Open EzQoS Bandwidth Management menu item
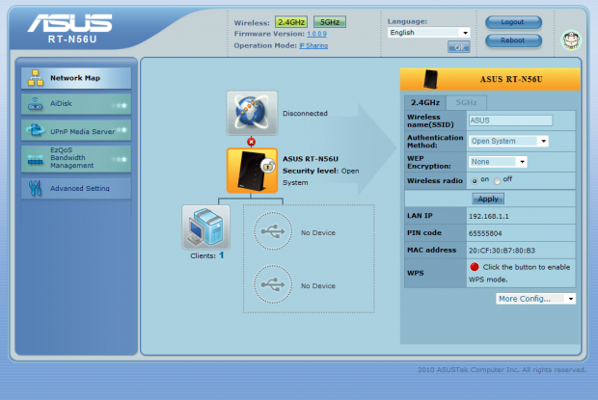This screenshot has height=400, width=598. click(76, 158)
